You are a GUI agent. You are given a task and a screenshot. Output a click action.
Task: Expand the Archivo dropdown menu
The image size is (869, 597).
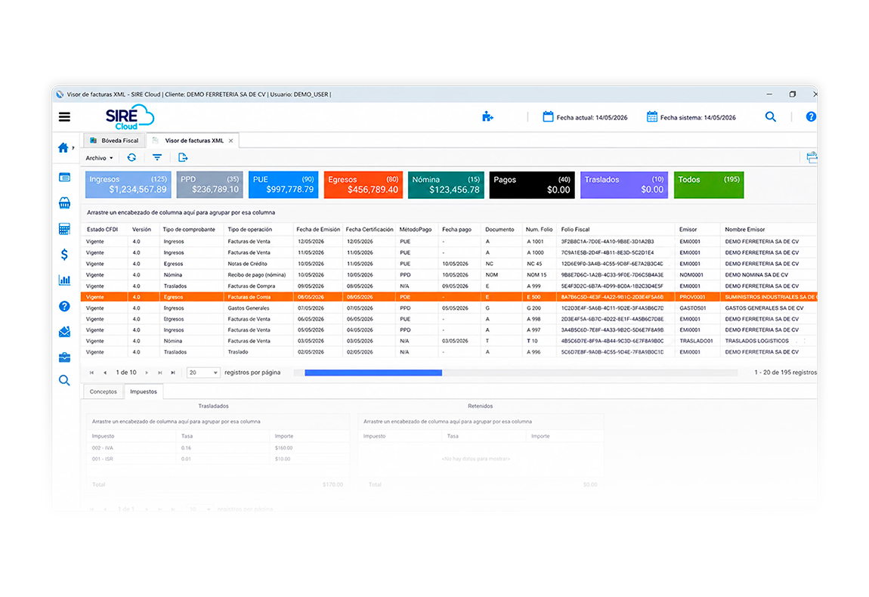(x=99, y=158)
